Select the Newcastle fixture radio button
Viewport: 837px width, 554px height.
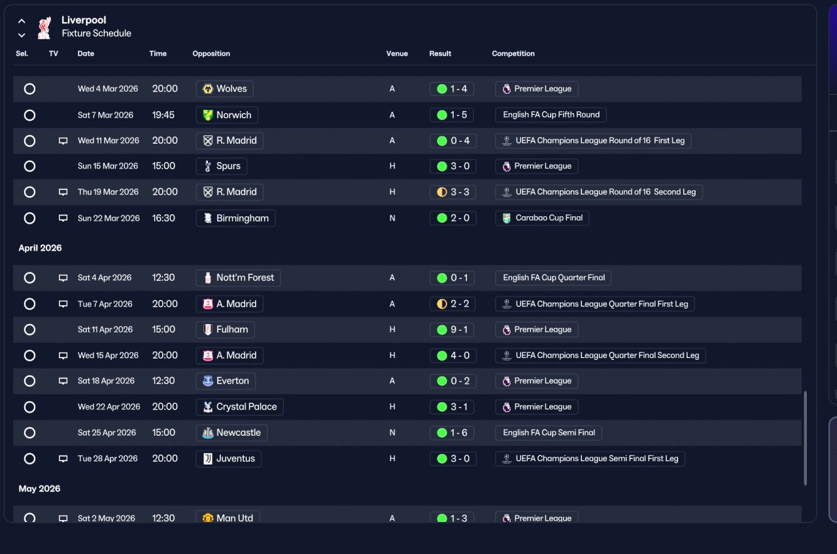pyautogui.click(x=29, y=432)
